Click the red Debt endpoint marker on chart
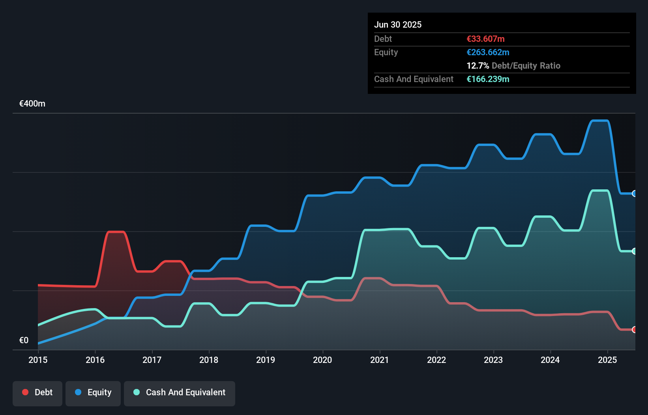This screenshot has width=648, height=415. click(634, 329)
